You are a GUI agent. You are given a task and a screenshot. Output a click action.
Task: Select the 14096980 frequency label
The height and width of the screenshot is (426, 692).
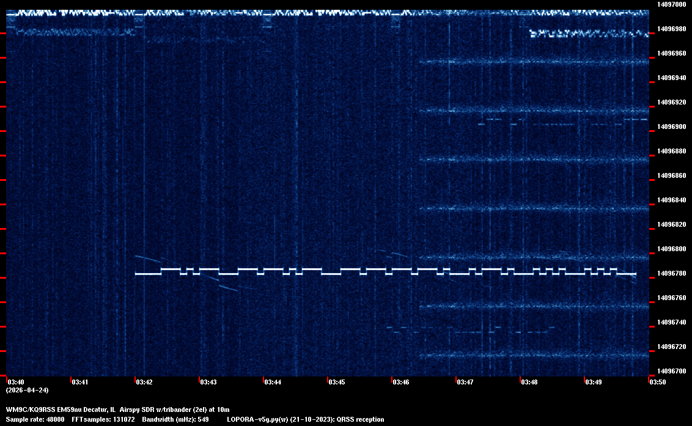coord(671,29)
